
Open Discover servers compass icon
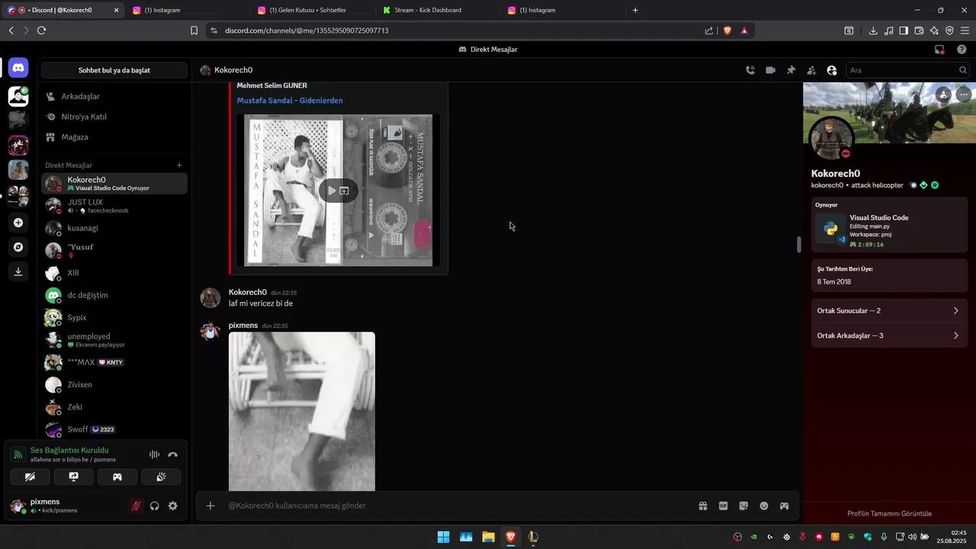tap(18, 247)
